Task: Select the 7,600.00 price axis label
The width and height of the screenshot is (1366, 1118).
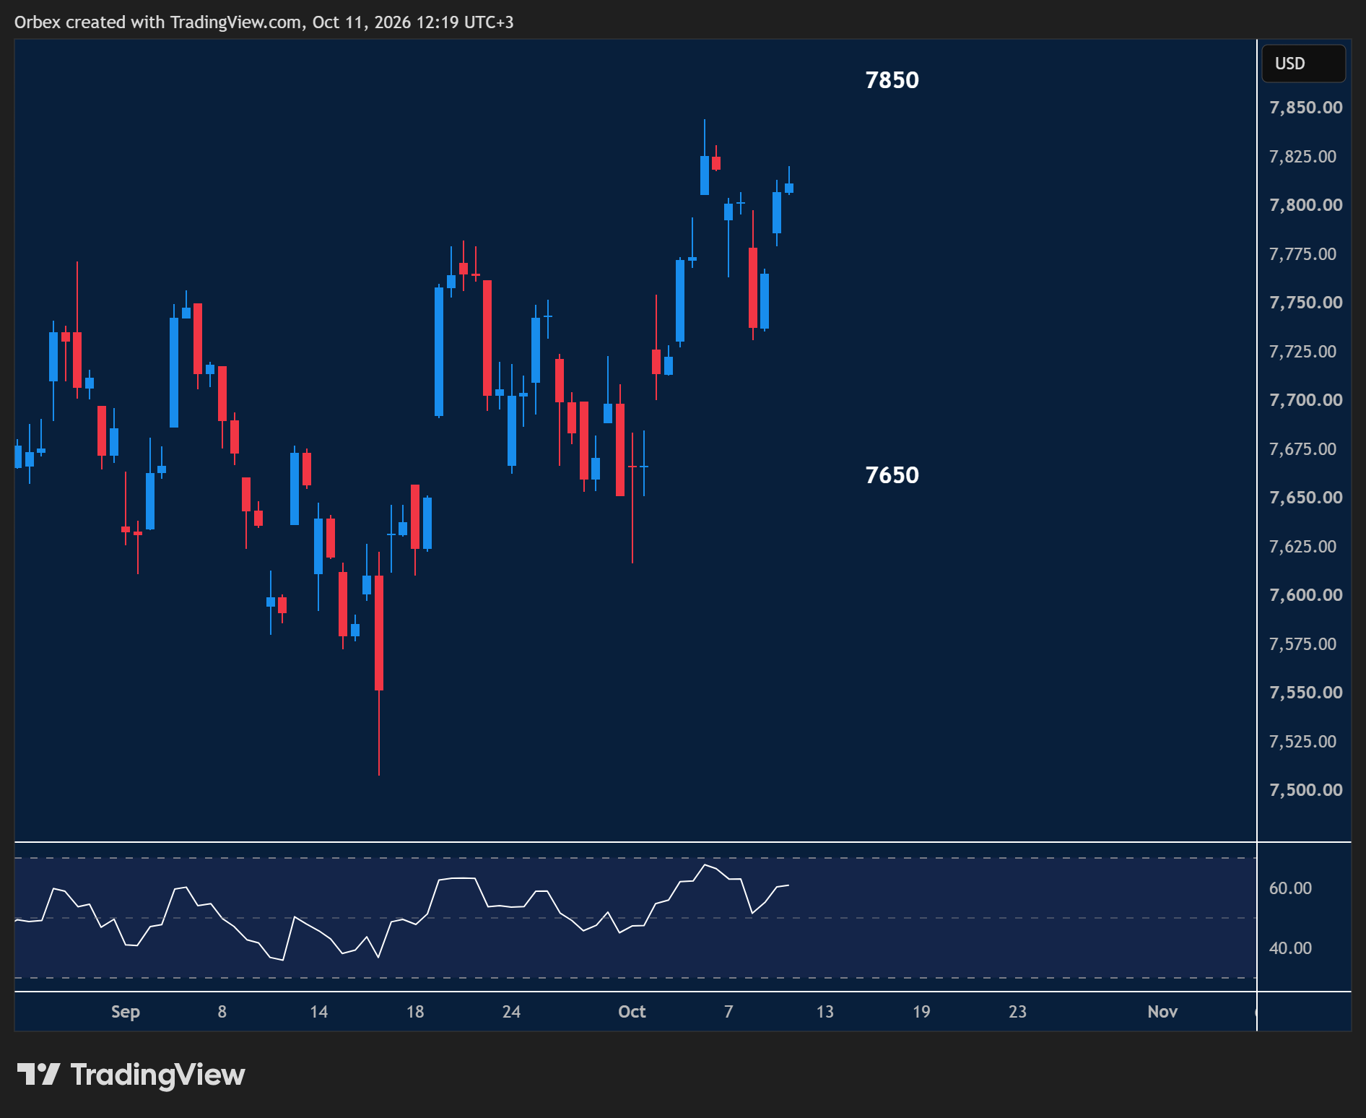Action: point(1305,595)
